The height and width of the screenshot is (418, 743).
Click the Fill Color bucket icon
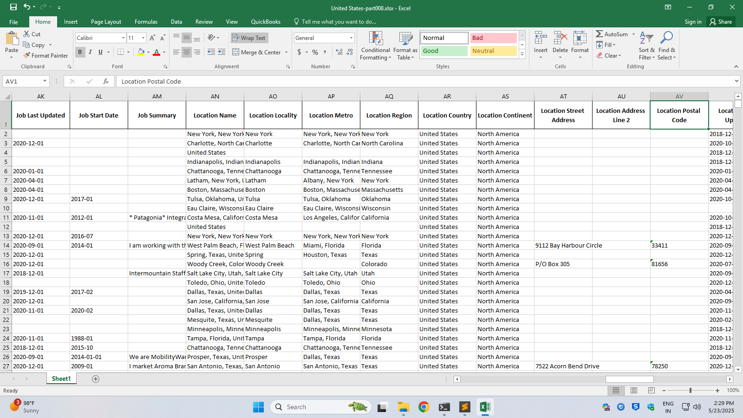[141, 52]
